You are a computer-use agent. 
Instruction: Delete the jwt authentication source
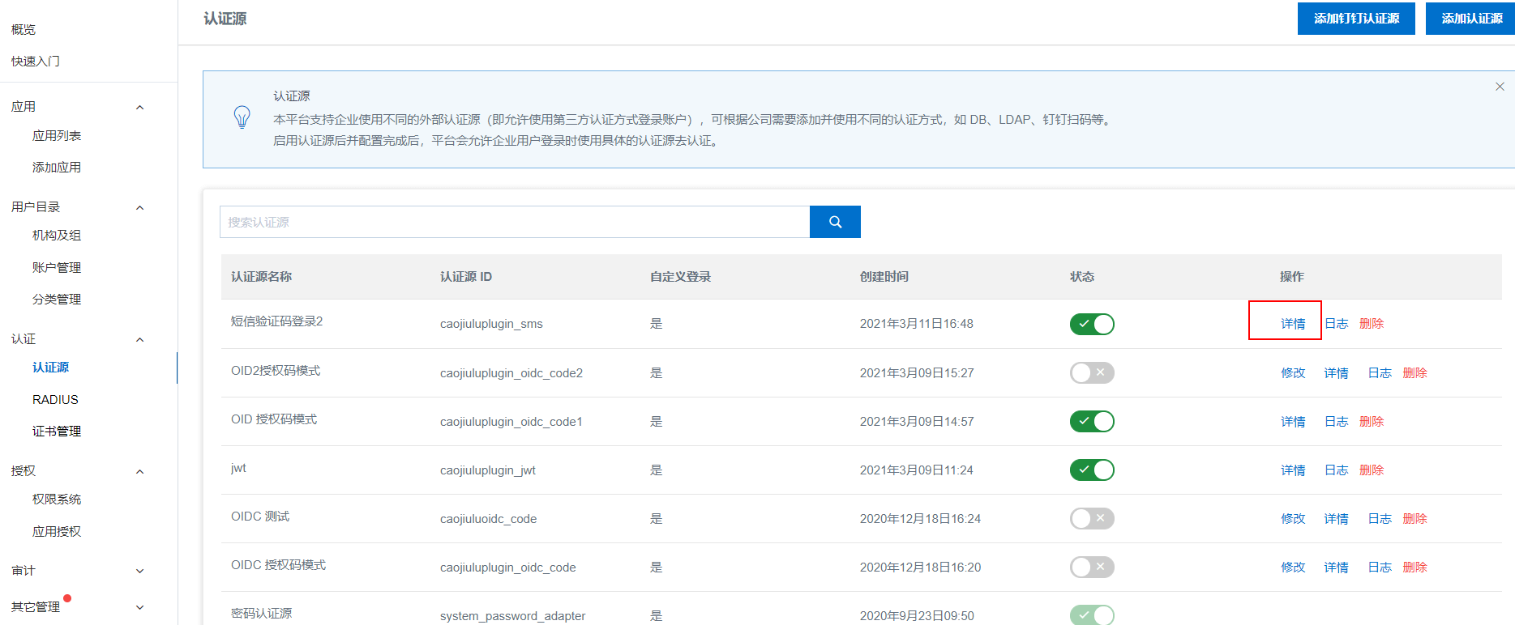(x=1371, y=470)
